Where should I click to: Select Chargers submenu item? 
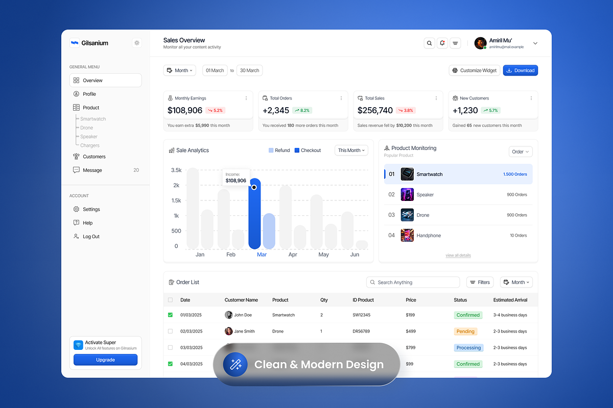(x=89, y=145)
